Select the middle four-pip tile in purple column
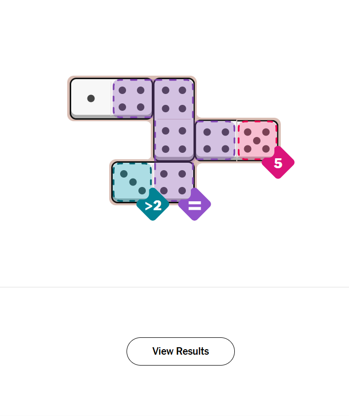This screenshot has width=349, height=416. (x=174, y=140)
